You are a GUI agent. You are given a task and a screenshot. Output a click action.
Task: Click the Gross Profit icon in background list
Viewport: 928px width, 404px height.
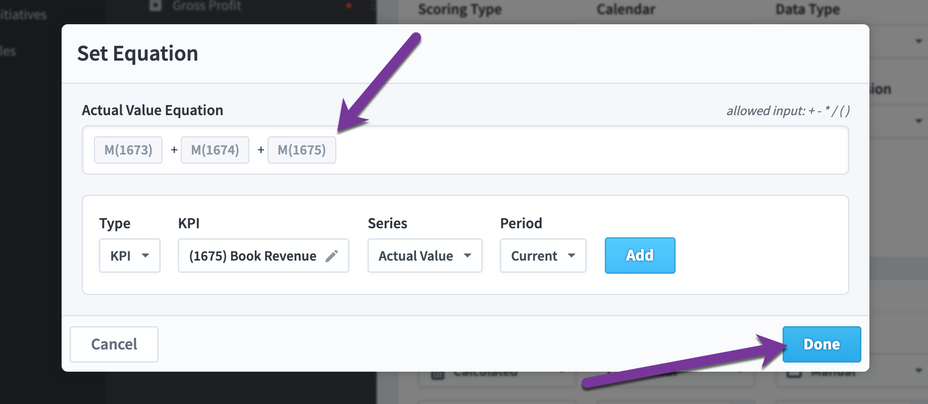(156, 6)
